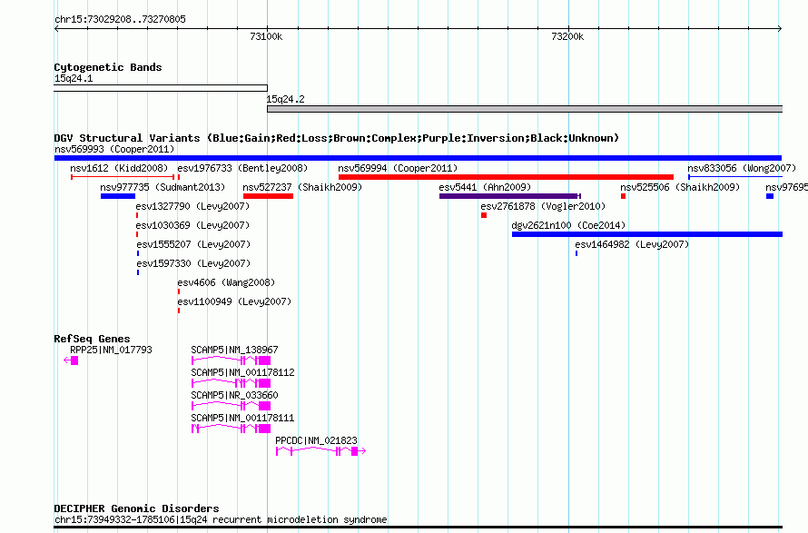Select esv5441 (Ahn2009) purple inversion bar

pyautogui.click(x=510, y=196)
